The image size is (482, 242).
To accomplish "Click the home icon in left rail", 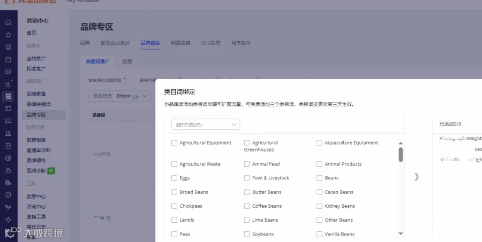I will tap(8, 22).
